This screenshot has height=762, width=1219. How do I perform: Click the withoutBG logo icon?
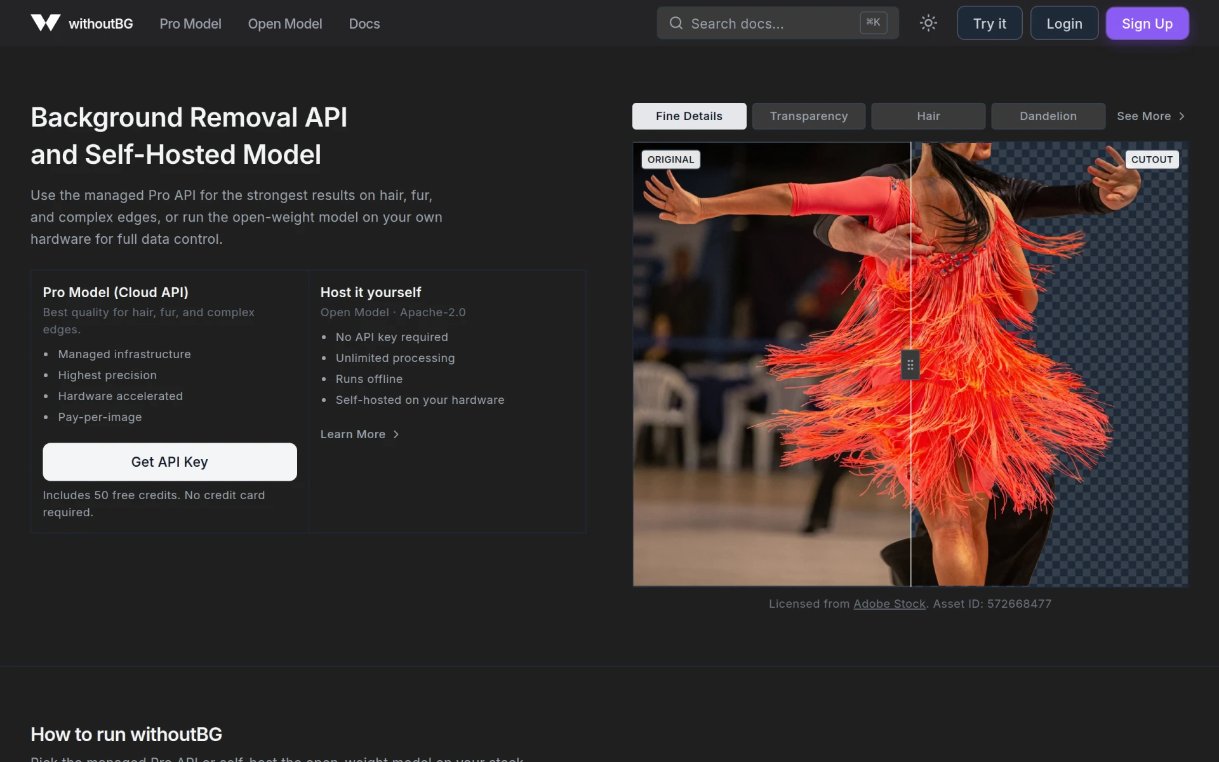click(46, 23)
